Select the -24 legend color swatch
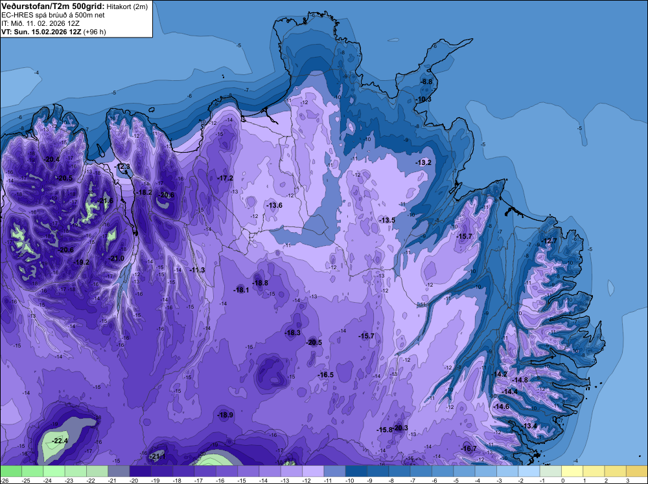Image resolution: width=648 pixels, height=484 pixels. click(54, 471)
